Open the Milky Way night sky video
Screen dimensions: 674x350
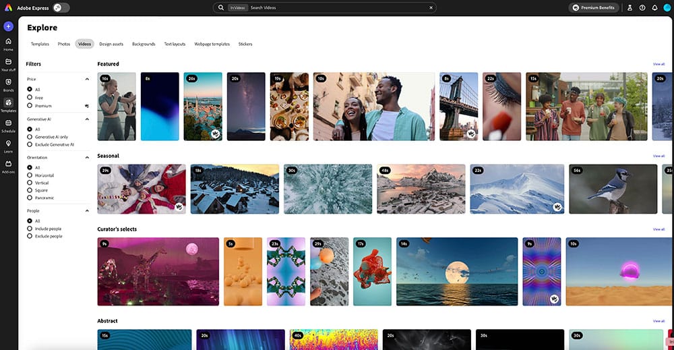click(246, 106)
